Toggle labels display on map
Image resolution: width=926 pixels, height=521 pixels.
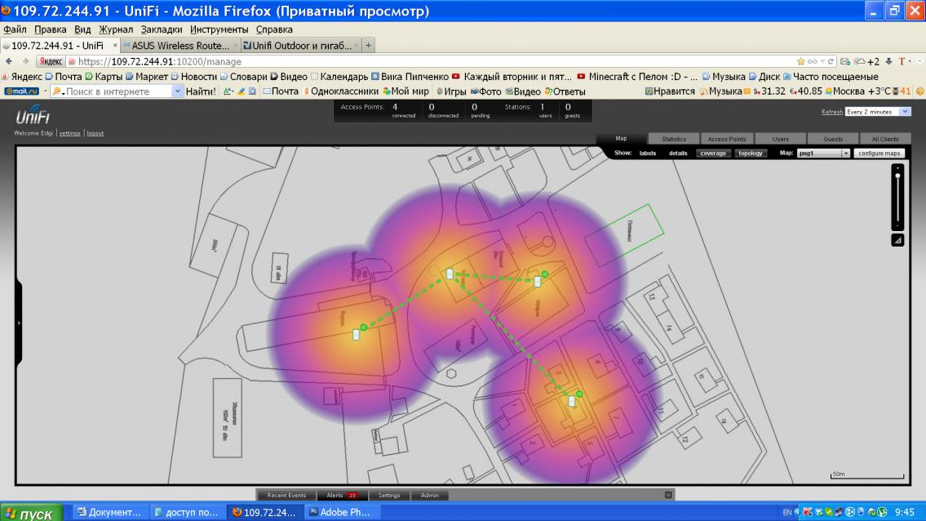pos(648,154)
